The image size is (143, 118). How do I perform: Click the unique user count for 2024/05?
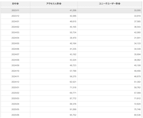[137, 43]
